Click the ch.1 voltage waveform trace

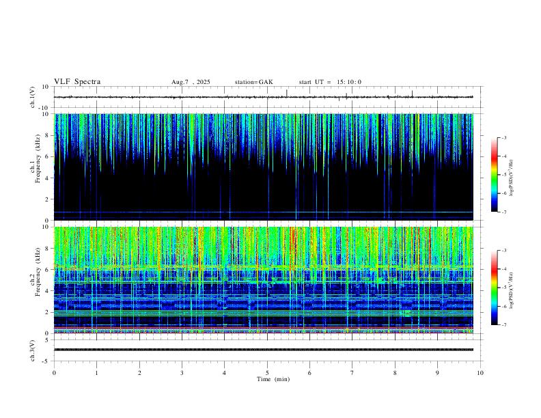[x=263, y=97]
